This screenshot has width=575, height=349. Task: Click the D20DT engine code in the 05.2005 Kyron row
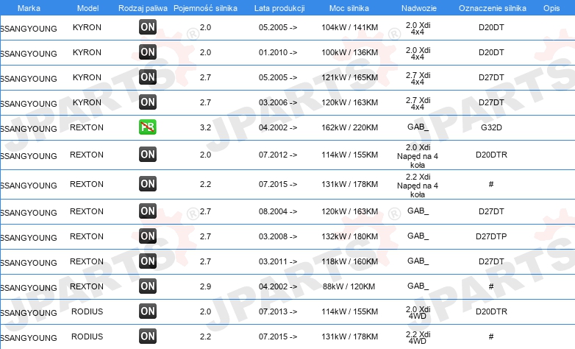tap(491, 27)
